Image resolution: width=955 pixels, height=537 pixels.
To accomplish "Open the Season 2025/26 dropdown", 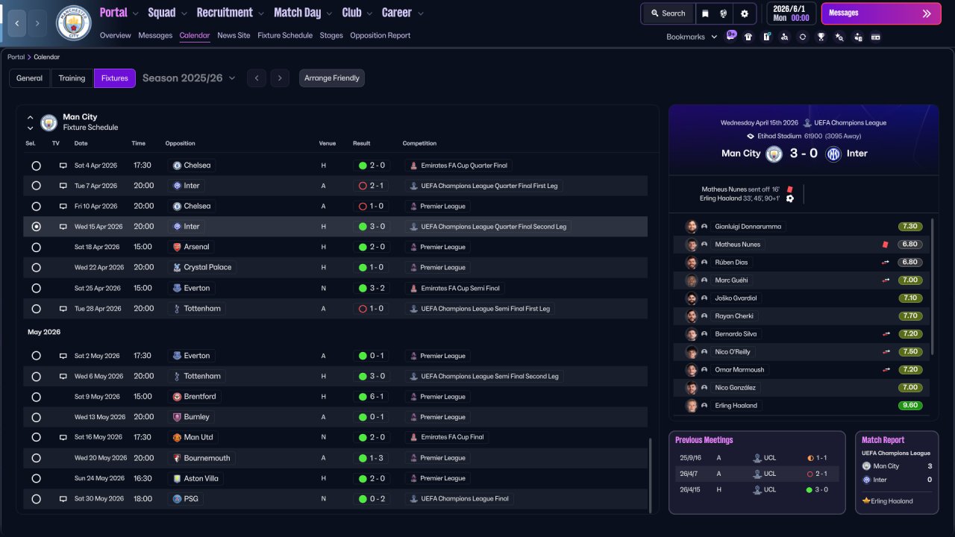I will point(189,78).
